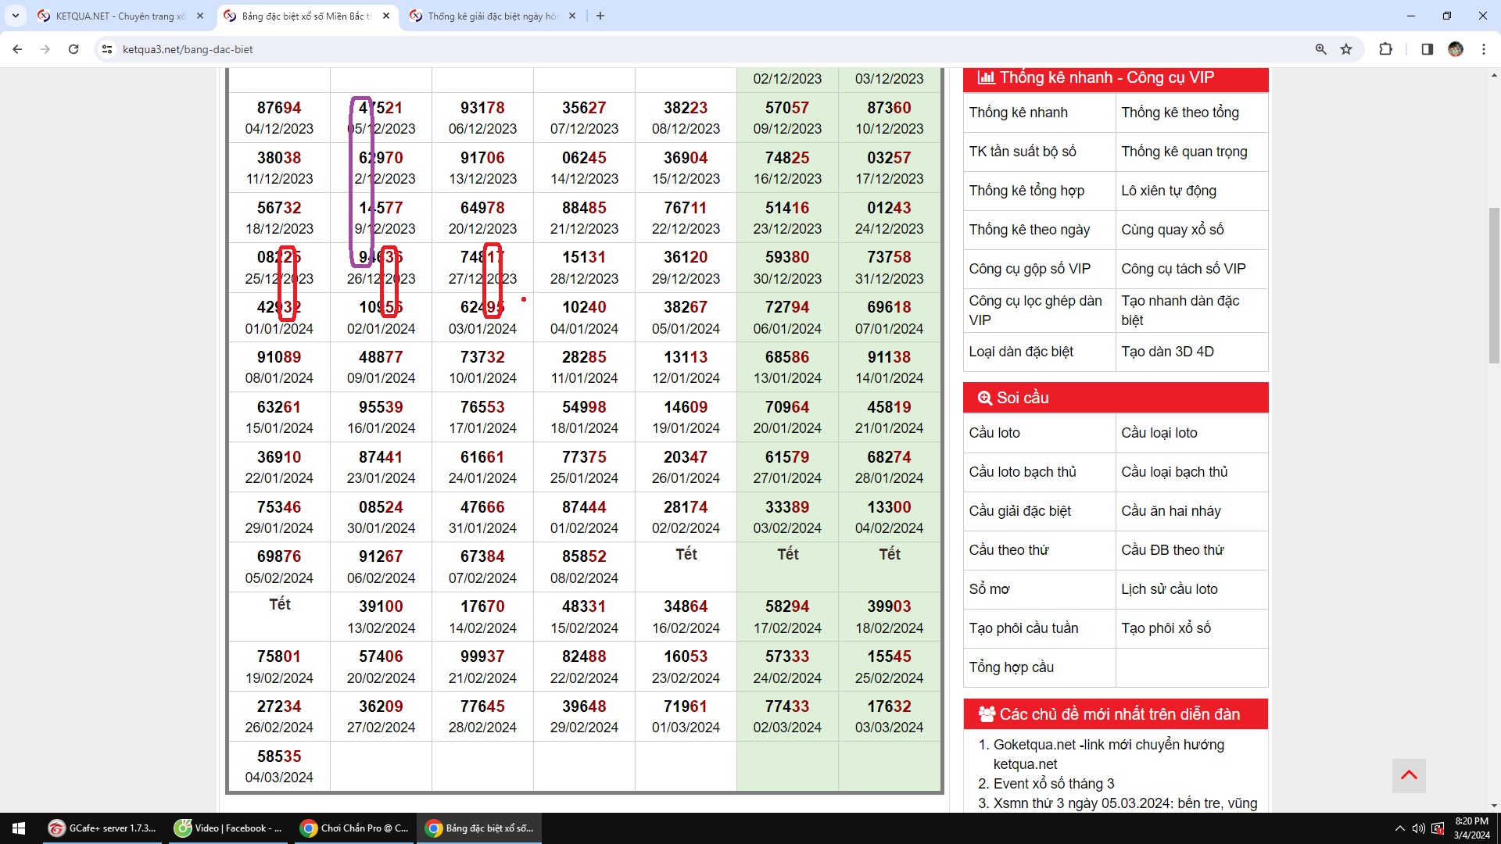Expand the tab search dropdown arrow
1501x844 pixels.
(x=15, y=16)
